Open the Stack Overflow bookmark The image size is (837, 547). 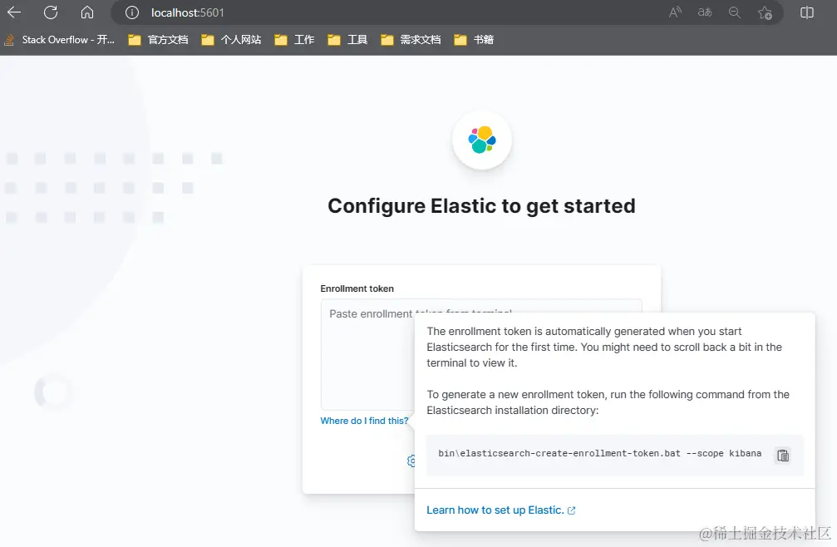pyautogui.click(x=59, y=40)
